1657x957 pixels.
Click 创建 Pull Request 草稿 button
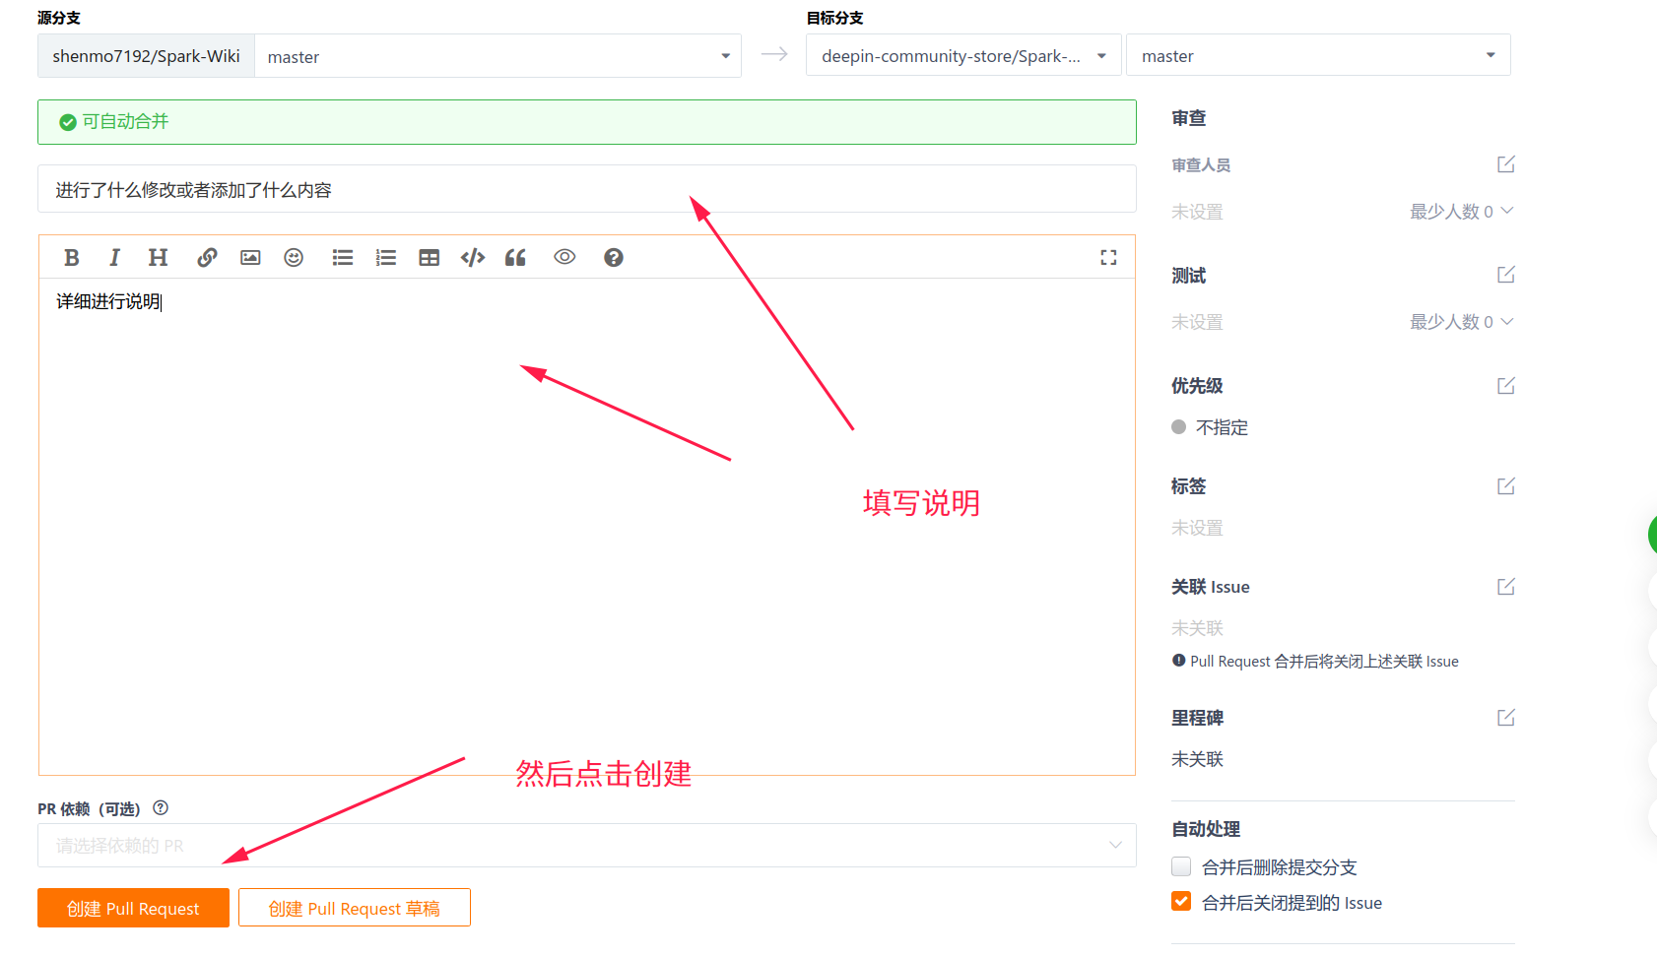pos(354,908)
